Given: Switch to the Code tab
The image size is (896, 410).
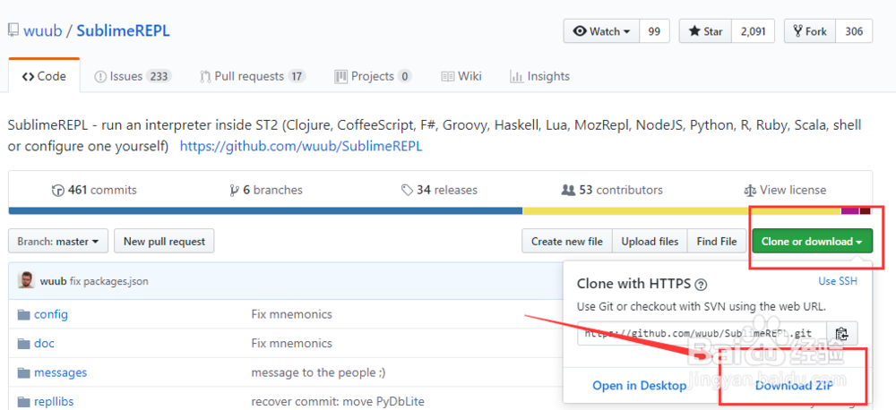Looking at the screenshot, I should (44, 76).
